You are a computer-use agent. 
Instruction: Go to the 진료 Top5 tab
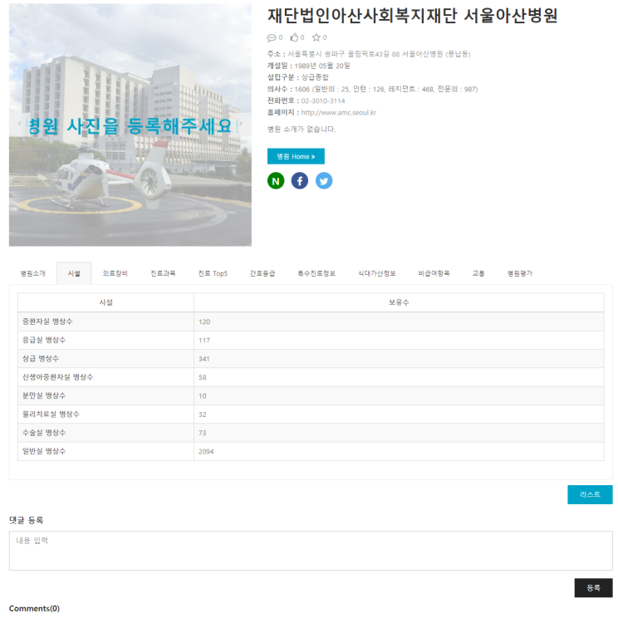click(x=213, y=273)
